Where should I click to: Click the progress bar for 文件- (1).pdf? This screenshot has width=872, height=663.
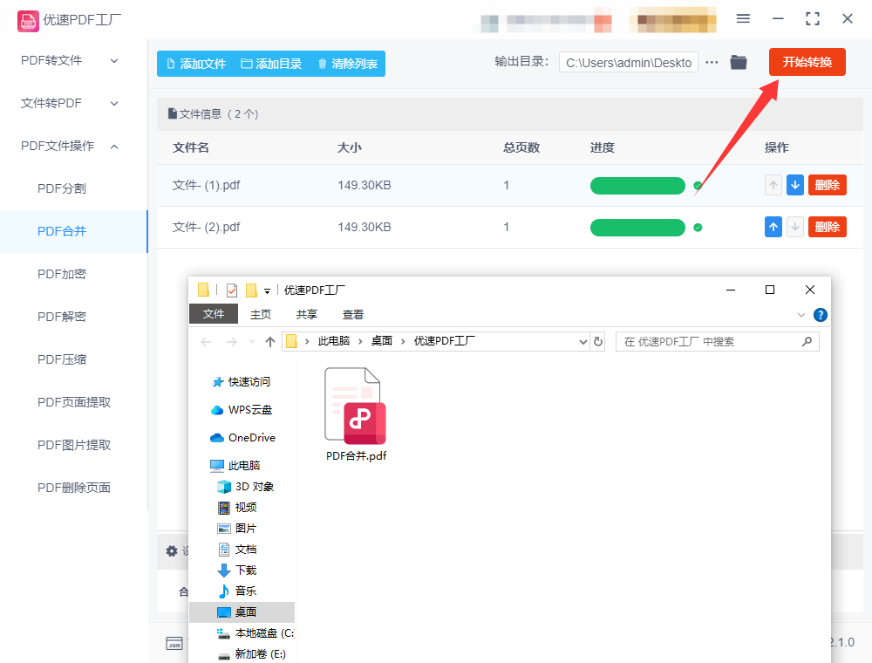637,186
